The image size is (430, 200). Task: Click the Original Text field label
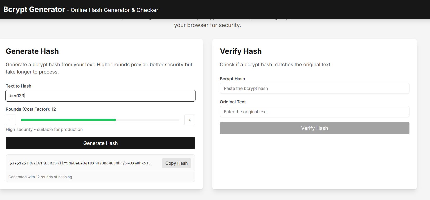(233, 102)
